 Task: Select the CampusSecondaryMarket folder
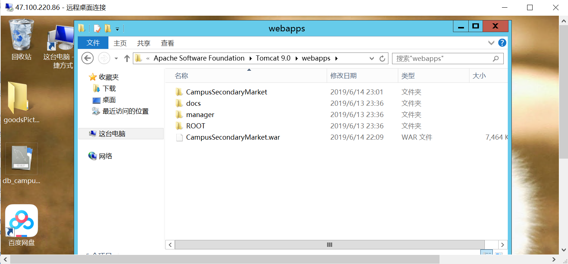(226, 92)
